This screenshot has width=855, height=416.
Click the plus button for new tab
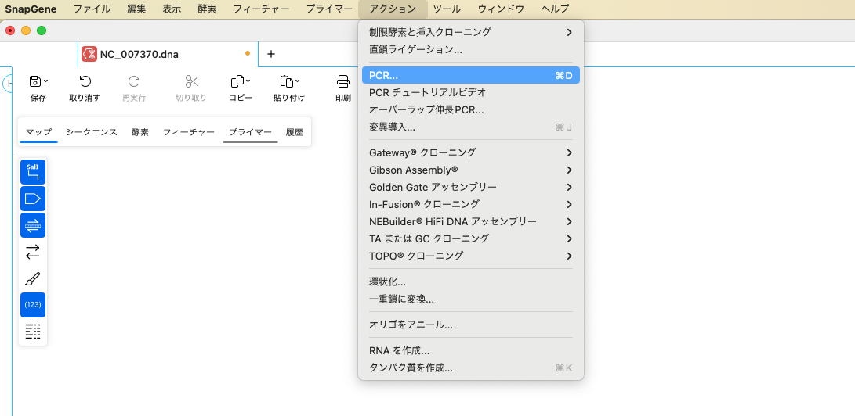click(271, 54)
